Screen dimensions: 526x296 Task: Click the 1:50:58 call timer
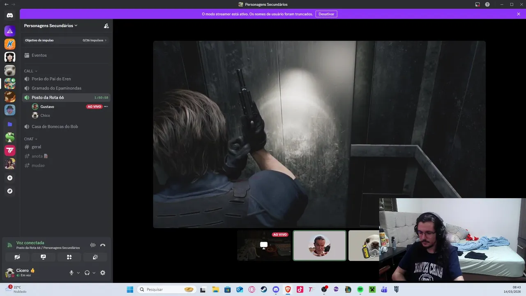[101, 98]
